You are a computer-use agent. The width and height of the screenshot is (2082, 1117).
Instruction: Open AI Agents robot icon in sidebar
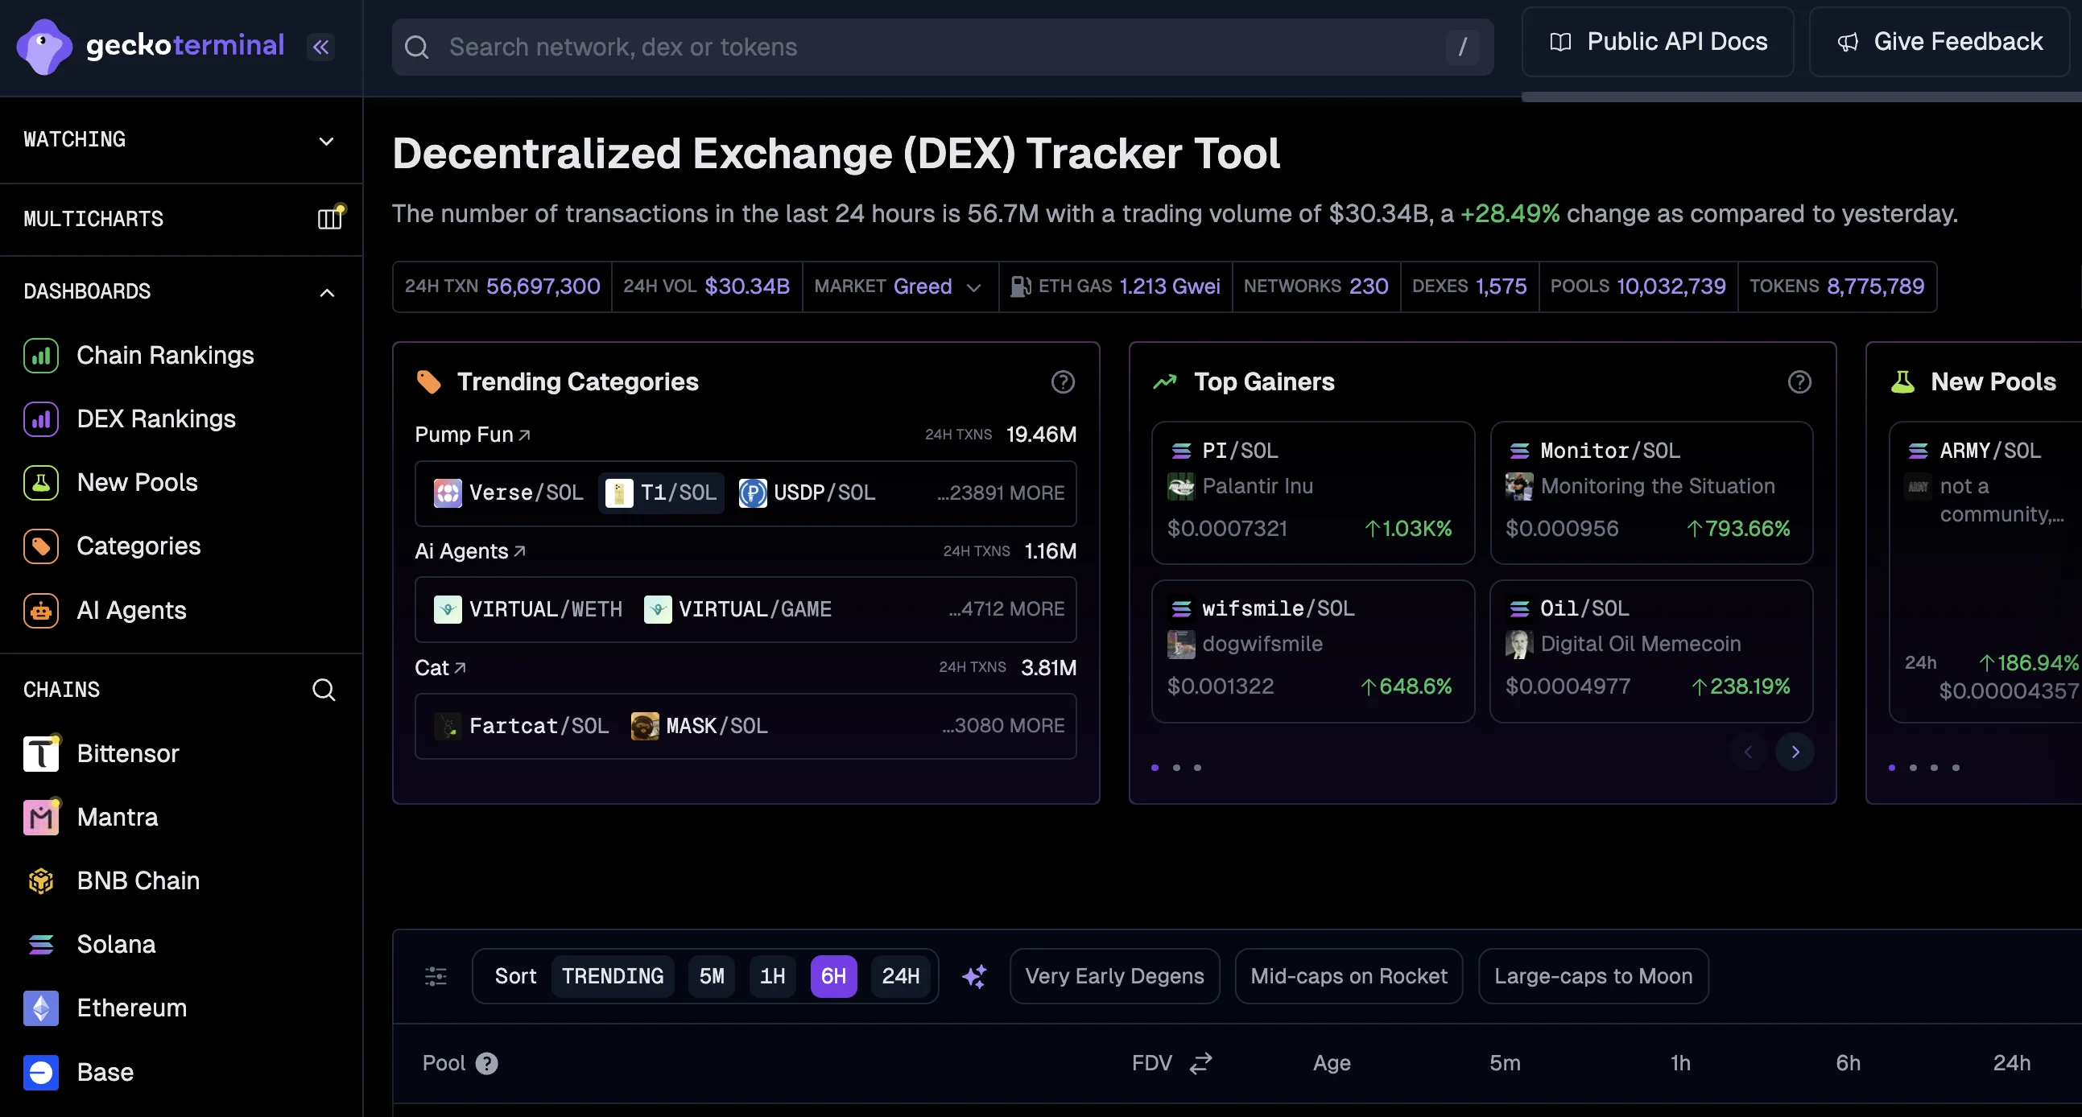point(41,611)
